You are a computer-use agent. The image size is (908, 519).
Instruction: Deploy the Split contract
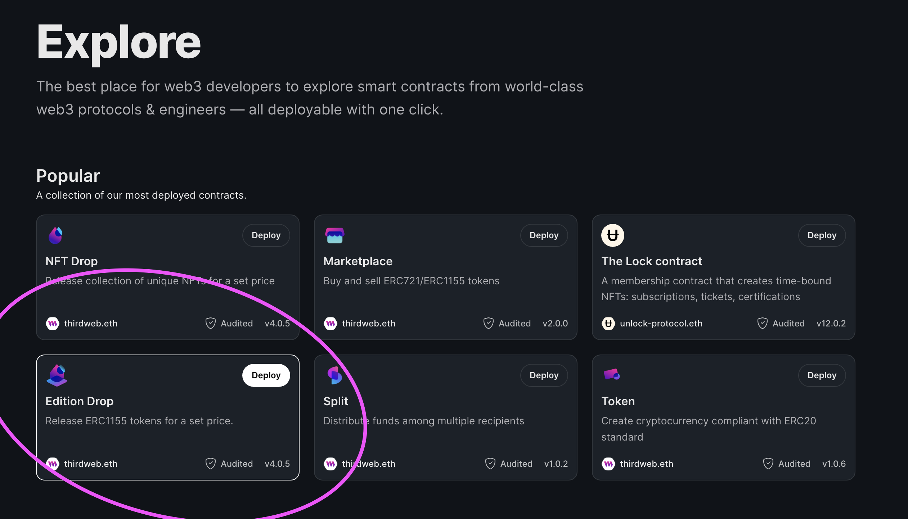point(544,375)
